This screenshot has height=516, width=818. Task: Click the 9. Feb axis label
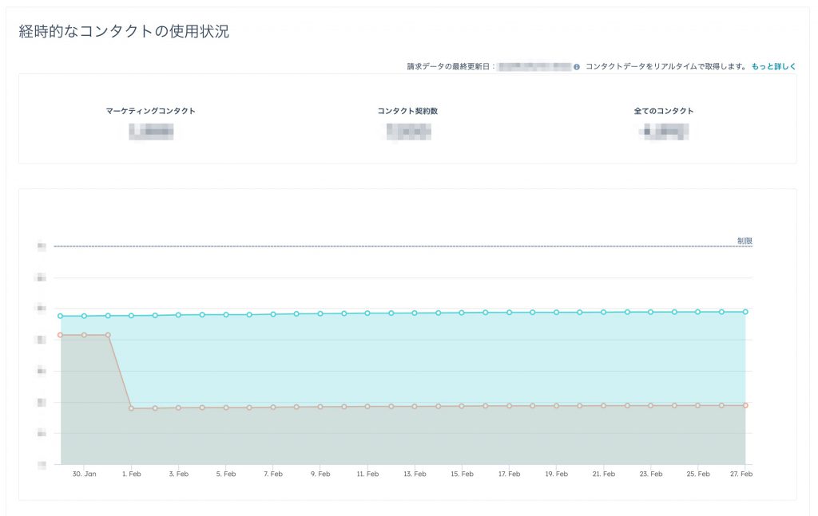pyautogui.click(x=320, y=474)
